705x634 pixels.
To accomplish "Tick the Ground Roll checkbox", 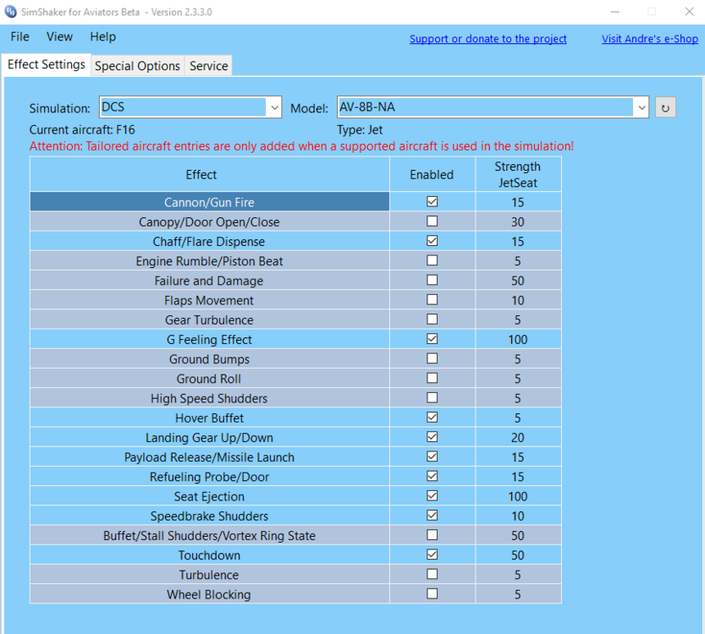I will (432, 378).
